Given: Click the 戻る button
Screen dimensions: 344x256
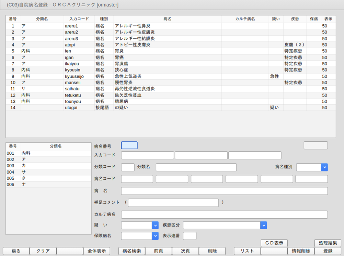Looking at the screenshot, I should coord(16,251).
